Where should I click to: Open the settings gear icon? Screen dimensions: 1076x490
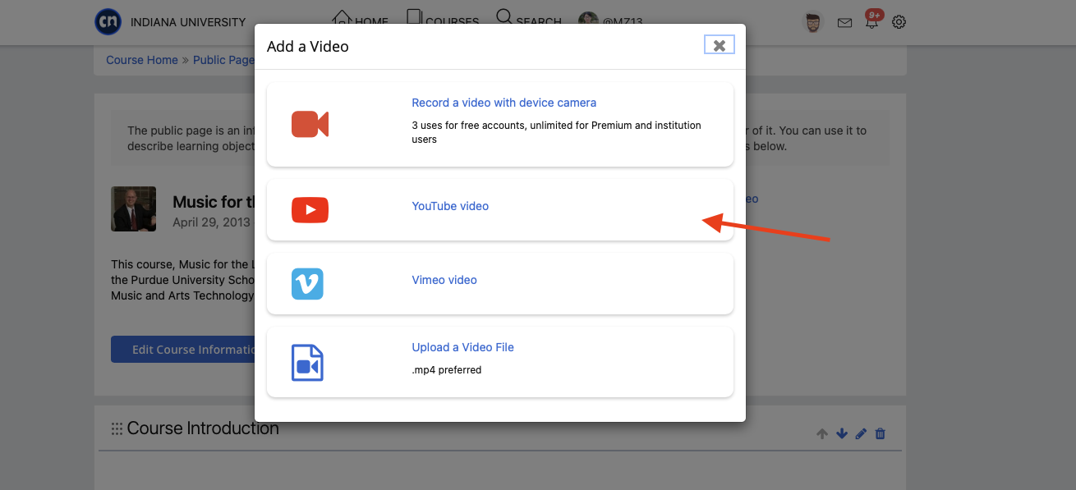(x=899, y=22)
